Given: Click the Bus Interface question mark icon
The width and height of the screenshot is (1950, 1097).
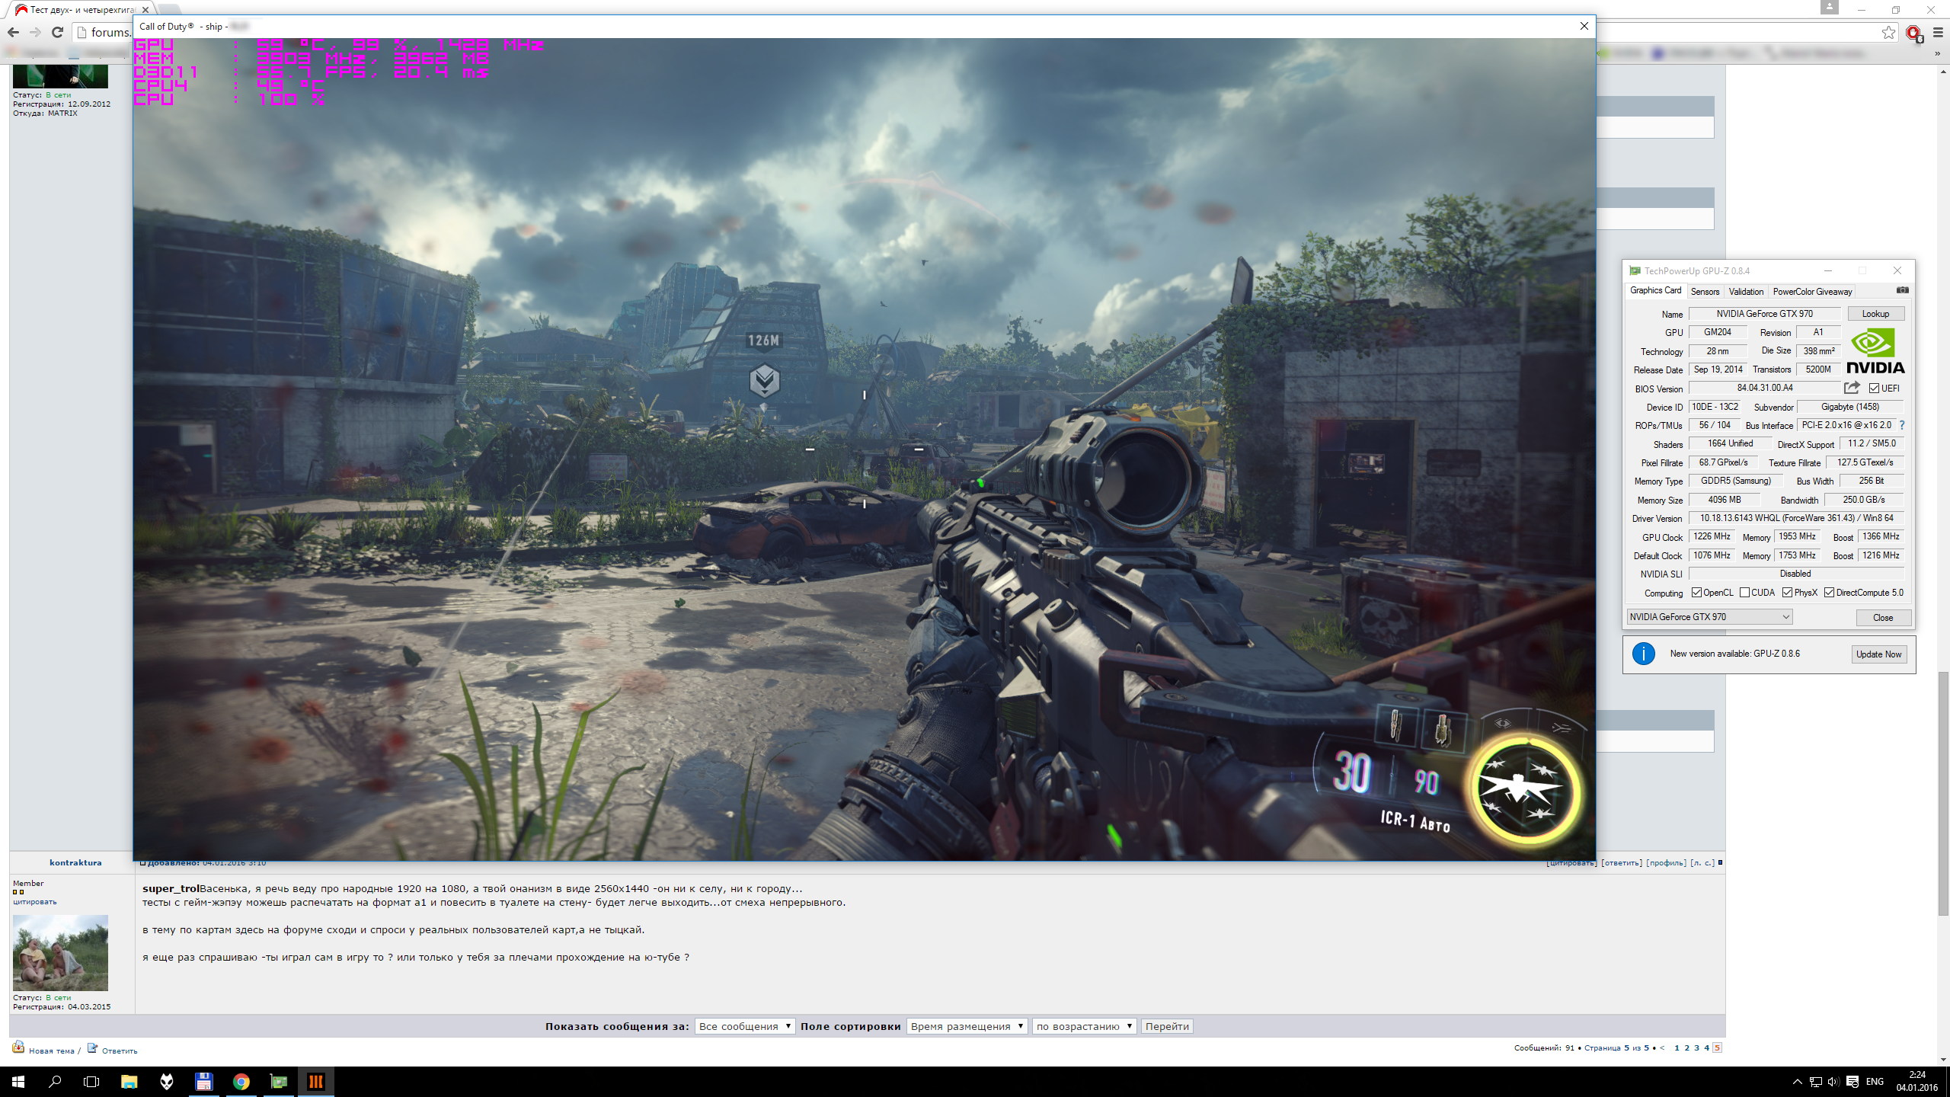Looking at the screenshot, I should point(1902,425).
